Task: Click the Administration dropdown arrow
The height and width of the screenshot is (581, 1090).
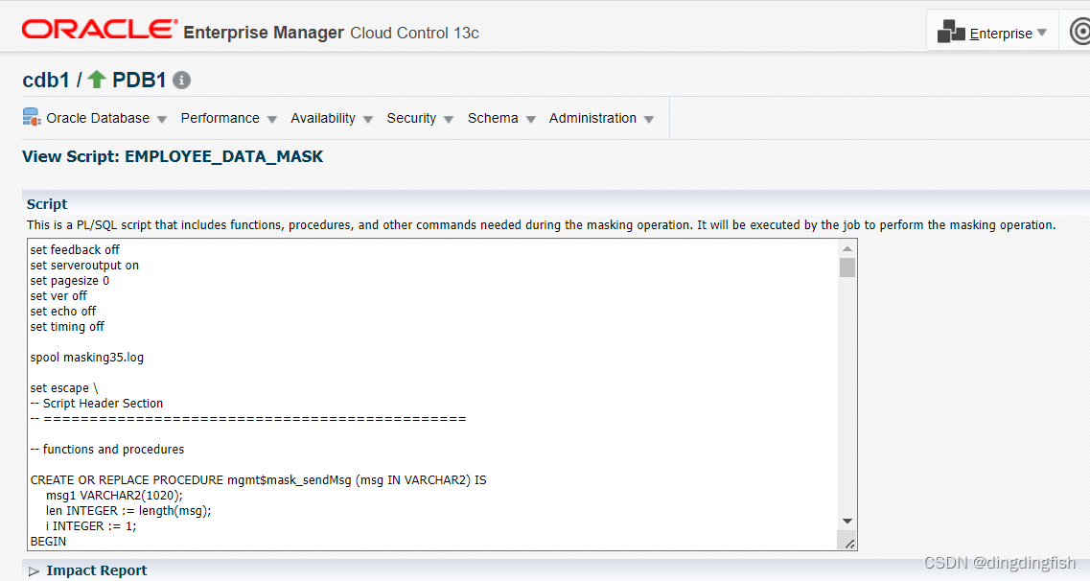Action: pos(649,120)
